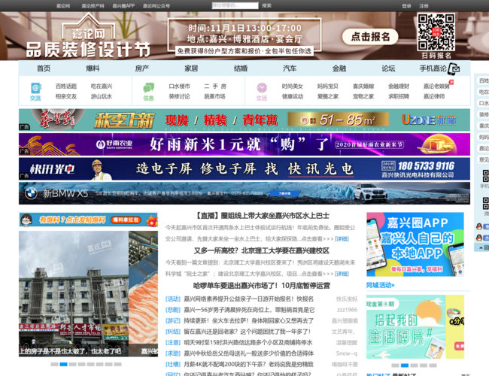The width and height of the screenshot is (489, 376).
Task: Click the 嘉论网 house logo
Action: pyautogui.click(x=89, y=27)
